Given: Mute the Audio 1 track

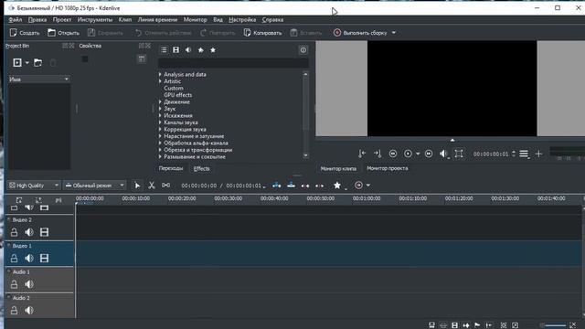Looking at the screenshot, I should tap(29, 284).
